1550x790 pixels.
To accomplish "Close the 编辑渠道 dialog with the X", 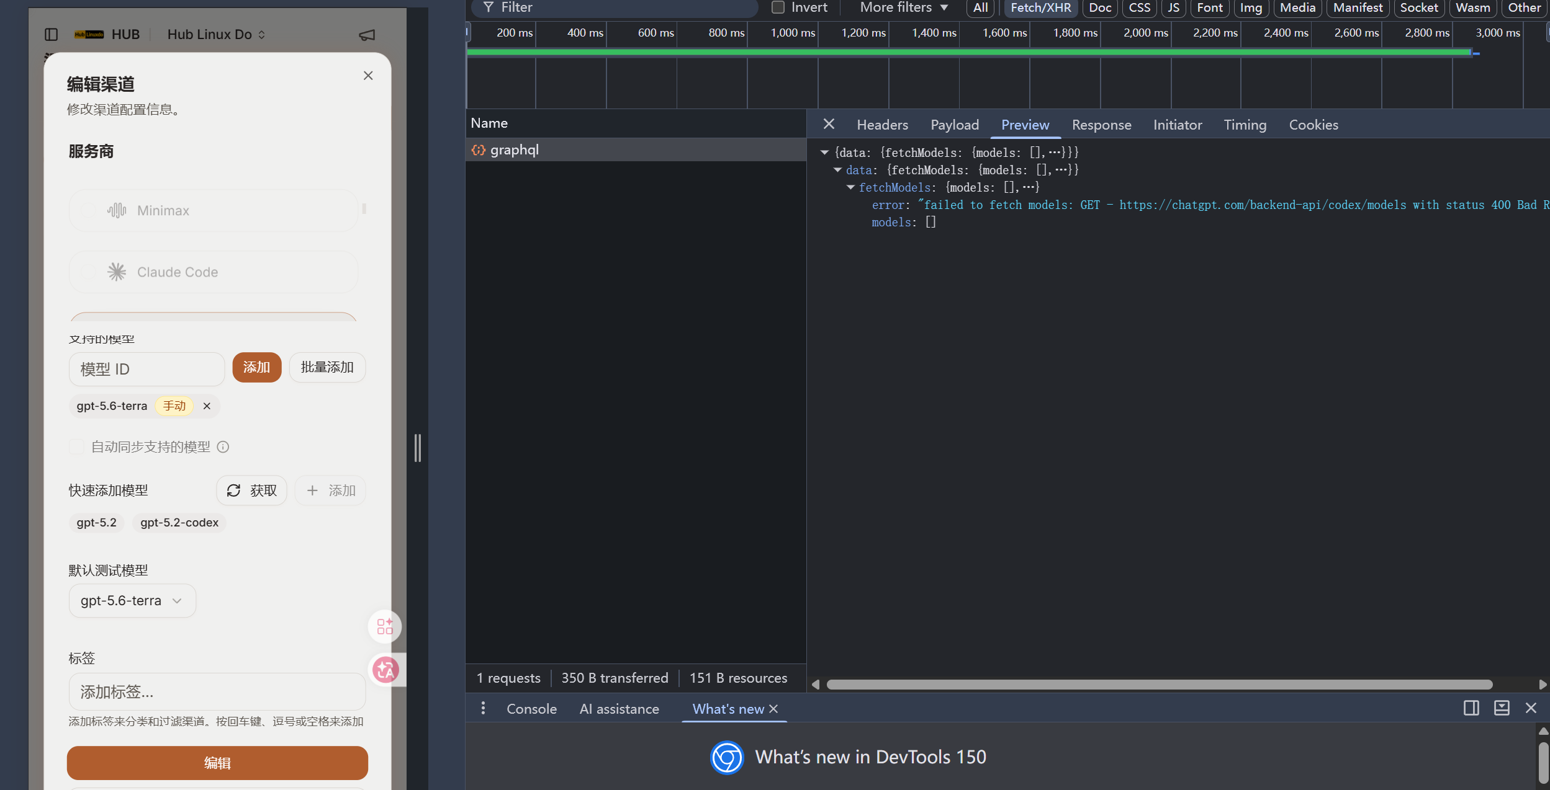I will pos(368,76).
